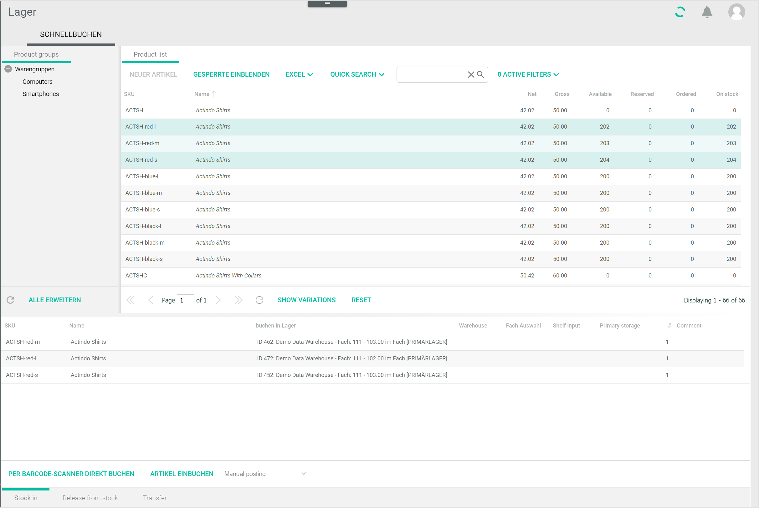Sort by On stock column header
This screenshot has width=759, height=508.
point(727,94)
